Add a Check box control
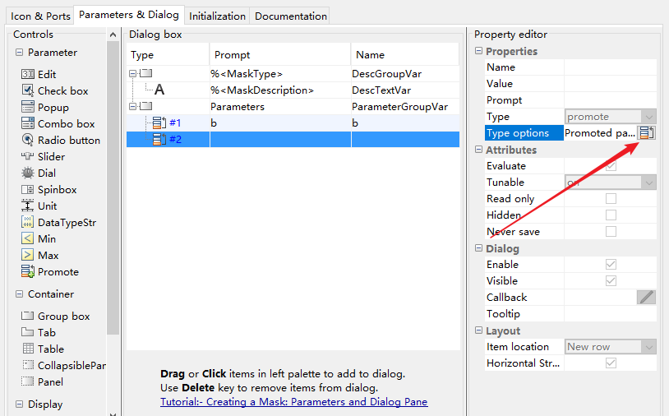 54,91
